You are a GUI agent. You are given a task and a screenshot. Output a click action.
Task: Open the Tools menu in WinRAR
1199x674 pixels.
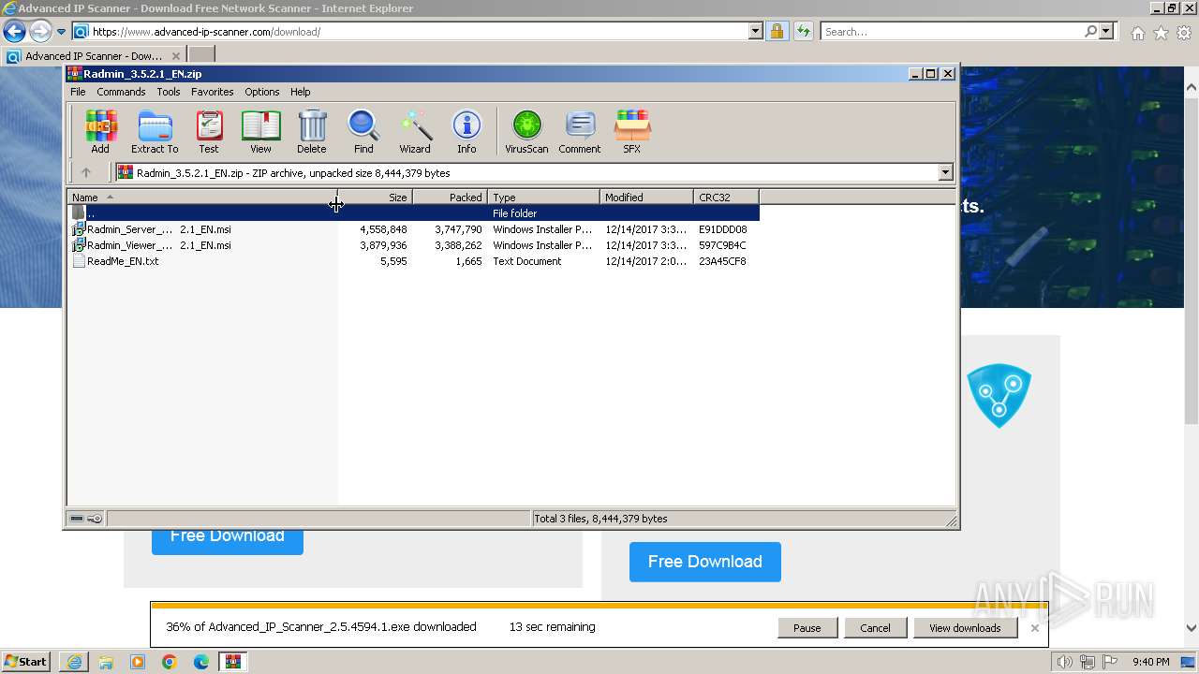pos(169,92)
